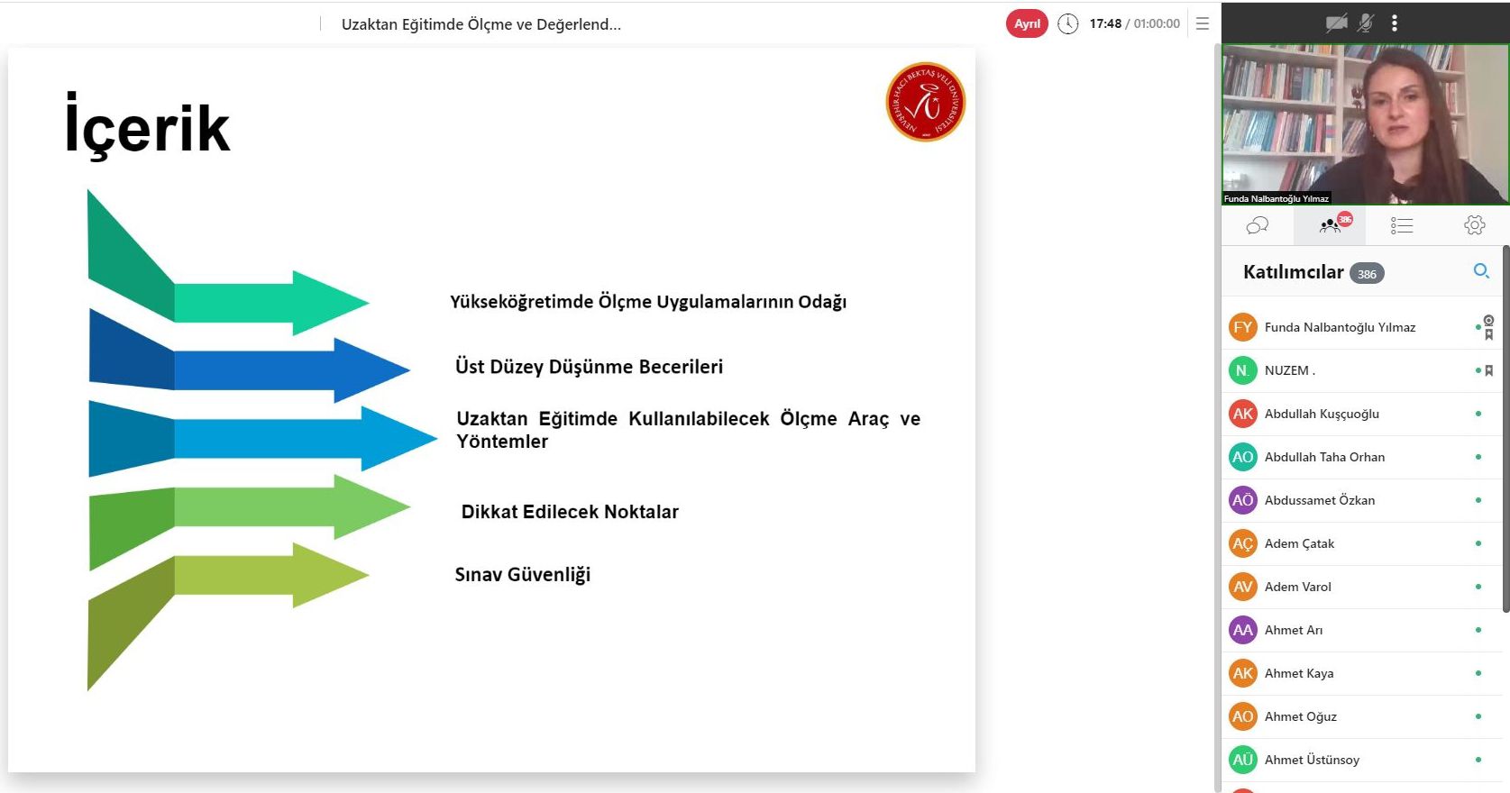Open the hamburger menu beside the timer
This screenshot has width=1510, height=793.
1203,24
